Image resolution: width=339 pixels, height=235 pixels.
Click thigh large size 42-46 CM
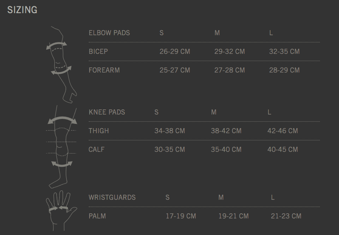282,131
